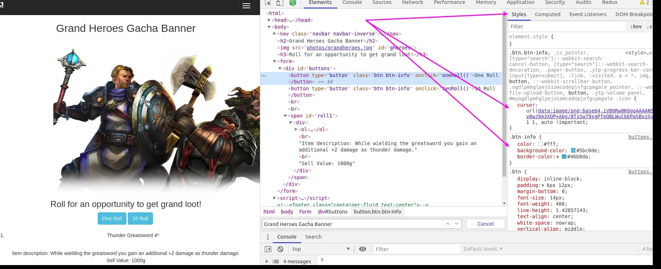
Task: Click the green cube extension icon
Action: point(293,3)
